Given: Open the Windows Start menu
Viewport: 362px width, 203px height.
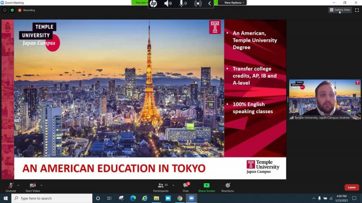Looking at the screenshot, I should pos(5,198).
